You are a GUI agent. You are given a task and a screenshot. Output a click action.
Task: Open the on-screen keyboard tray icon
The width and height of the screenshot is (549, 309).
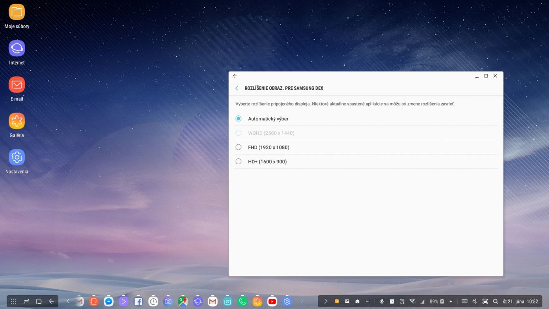464,302
